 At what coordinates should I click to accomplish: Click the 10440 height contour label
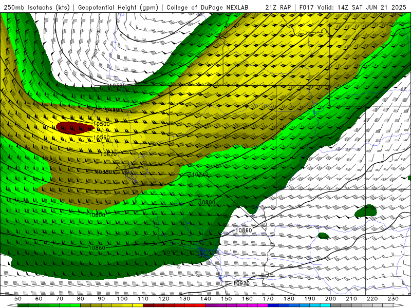point(110,110)
